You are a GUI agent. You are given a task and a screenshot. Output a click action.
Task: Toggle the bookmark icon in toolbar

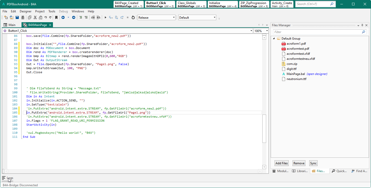(x=56, y=17)
